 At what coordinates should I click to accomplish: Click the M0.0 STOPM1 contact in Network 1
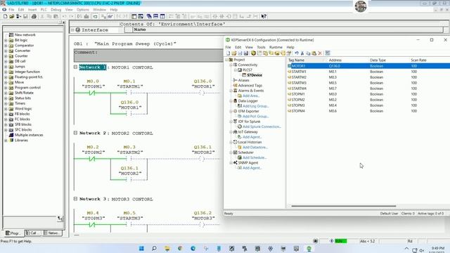92,93
